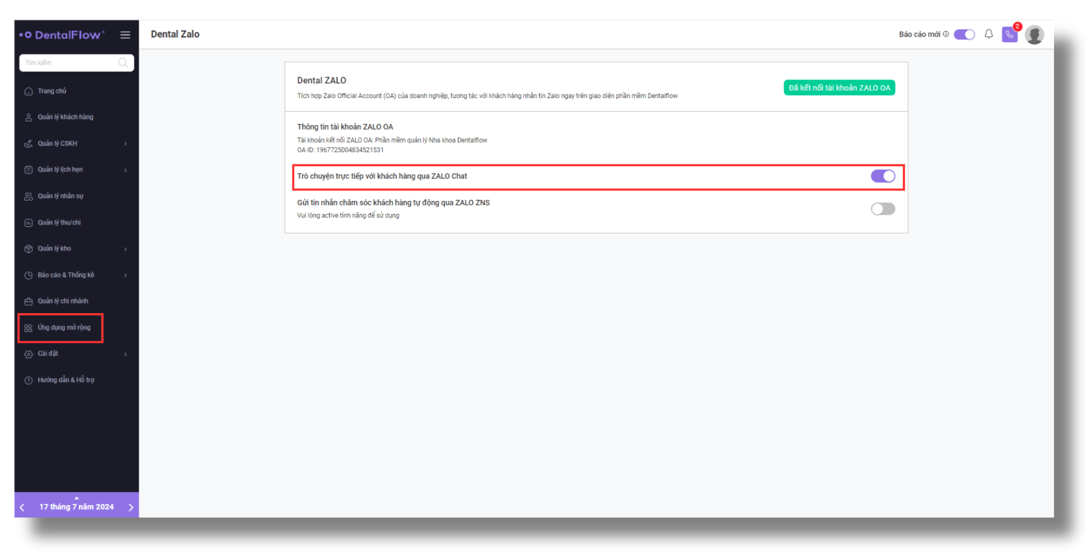Click the DentalFlow logo
Screen dimensions: 1086x557
pyautogui.click(x=61, y=35)
